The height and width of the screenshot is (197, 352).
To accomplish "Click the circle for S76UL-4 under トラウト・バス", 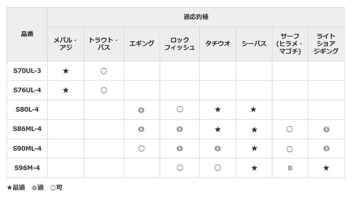I will [x=104, y=71].
